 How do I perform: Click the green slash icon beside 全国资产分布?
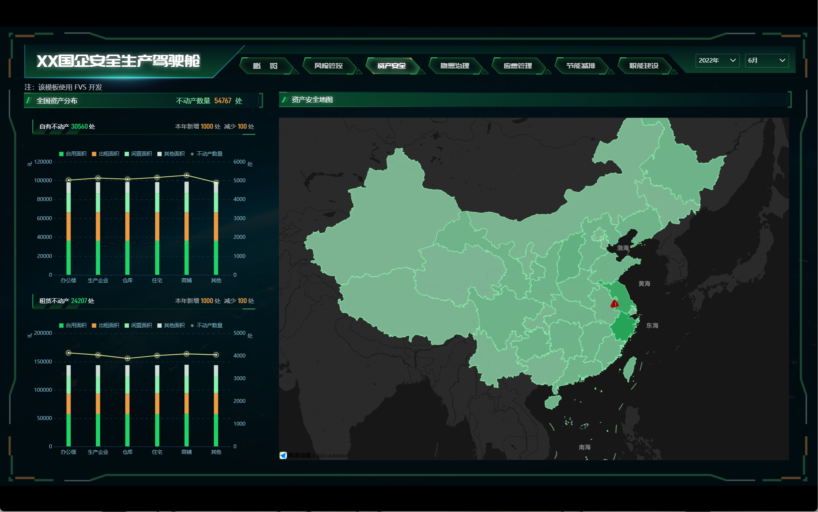coord(29,100)
